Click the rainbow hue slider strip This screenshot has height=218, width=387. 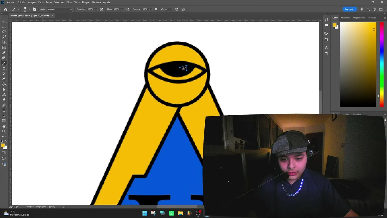[382, 64]
